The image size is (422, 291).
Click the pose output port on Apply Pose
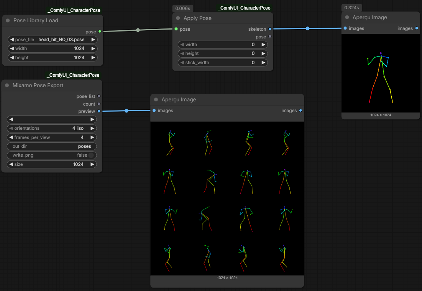point(270,36)
